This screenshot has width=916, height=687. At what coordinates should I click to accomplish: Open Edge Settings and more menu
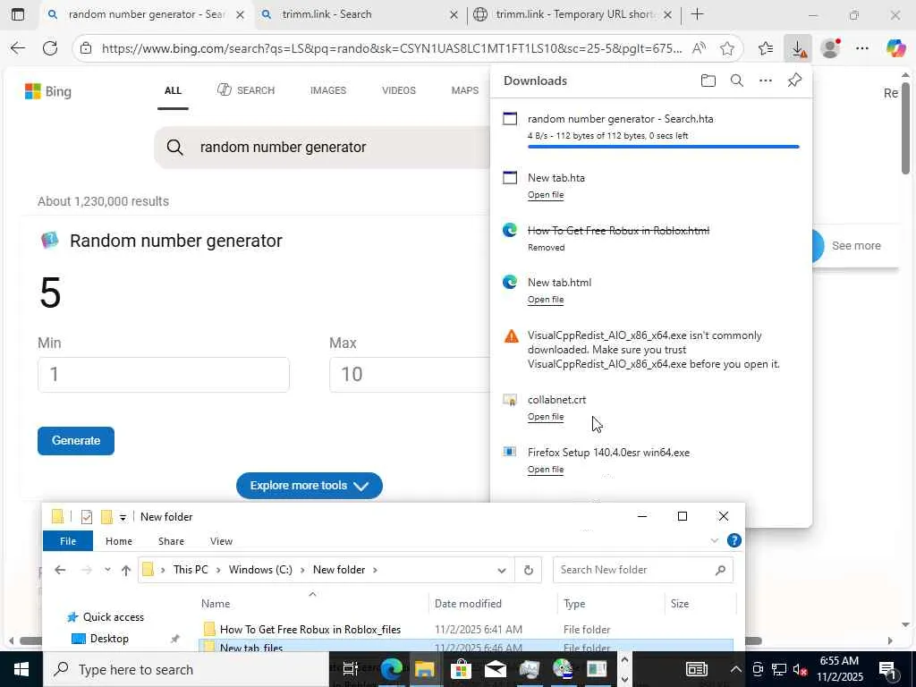pyautogui.click(x=862, y=48)
